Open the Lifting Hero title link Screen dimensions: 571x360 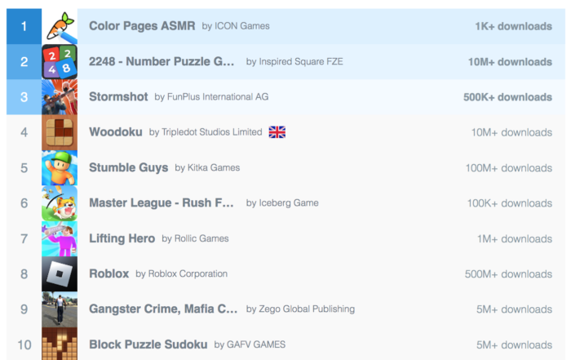pos(122,238)
